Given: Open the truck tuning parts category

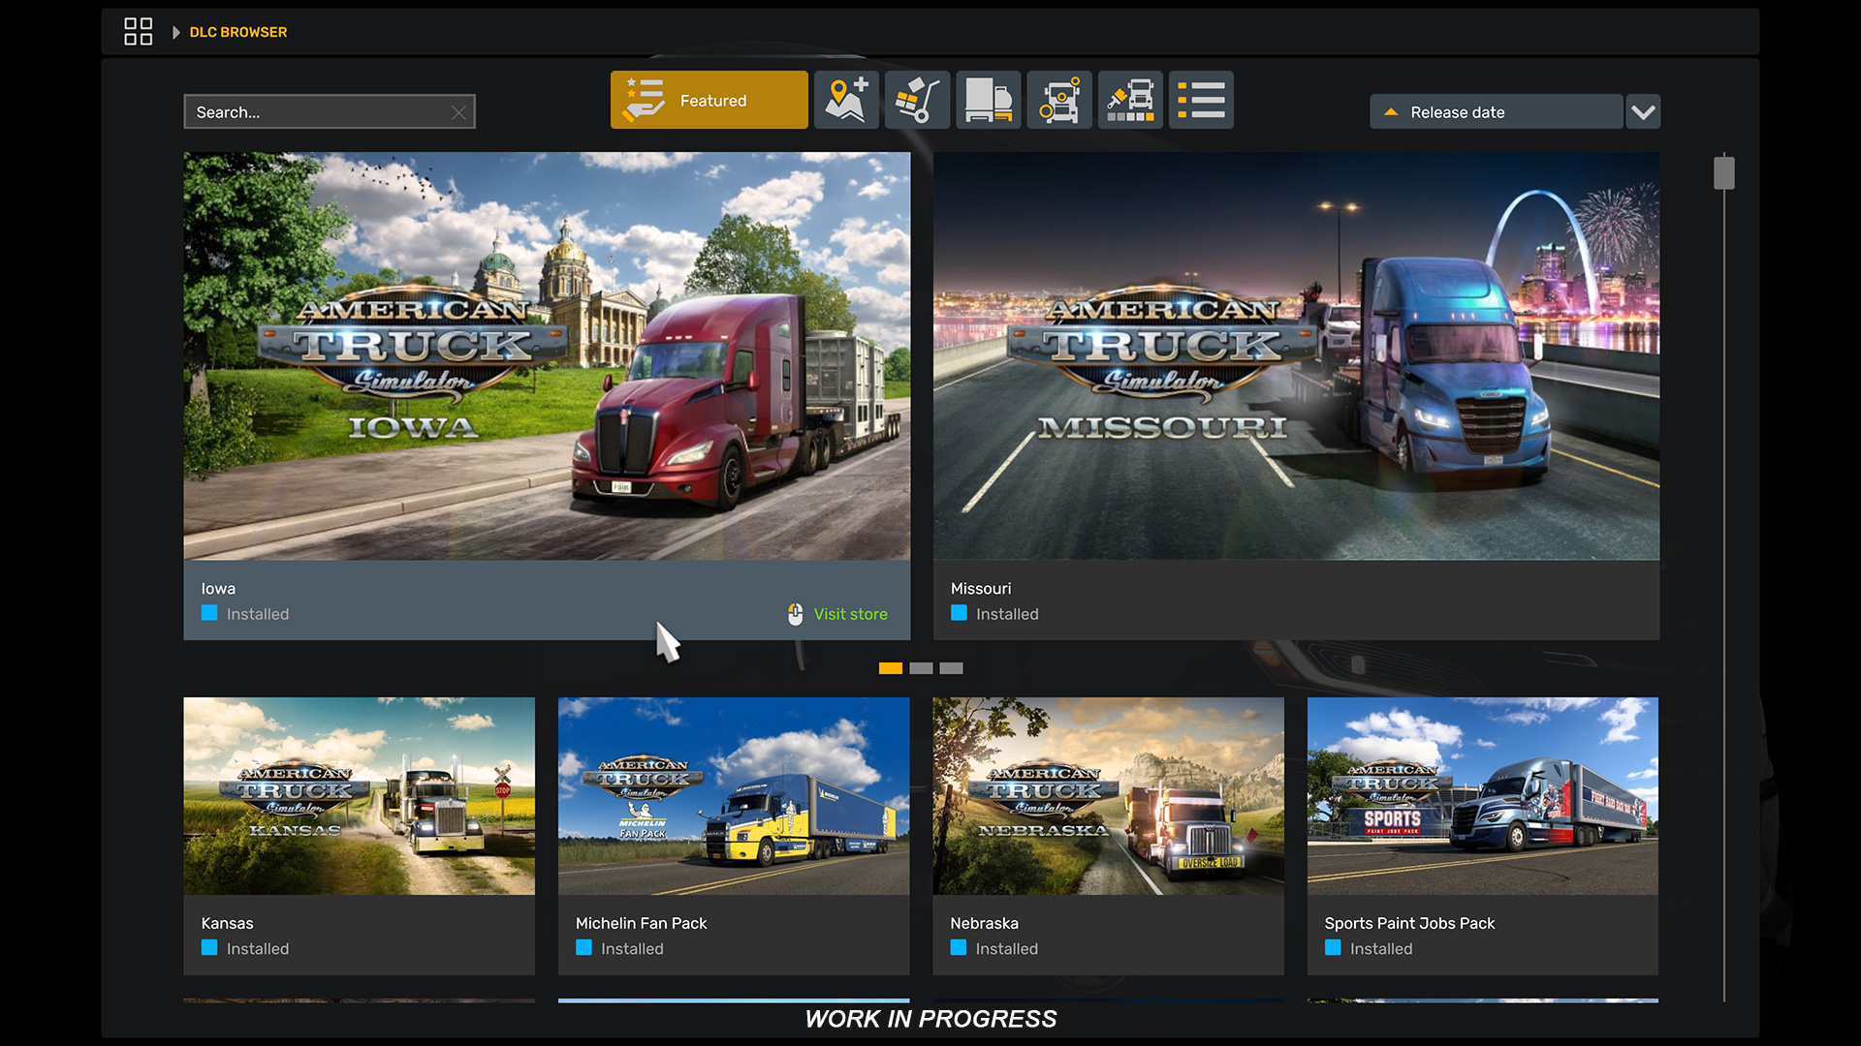Looking at the screenshot, I should pos(1058,100).
